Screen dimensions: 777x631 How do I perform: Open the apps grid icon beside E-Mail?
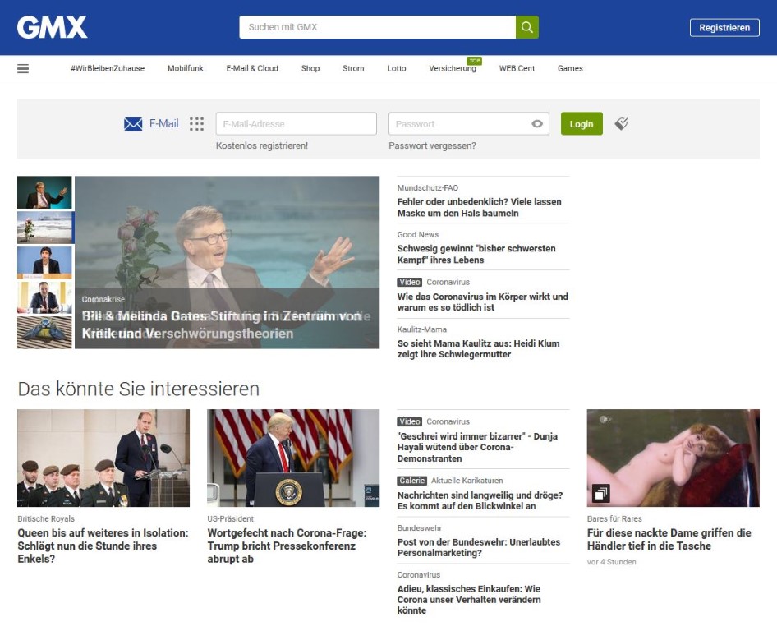pyautogui.click(x=196, y=124)
